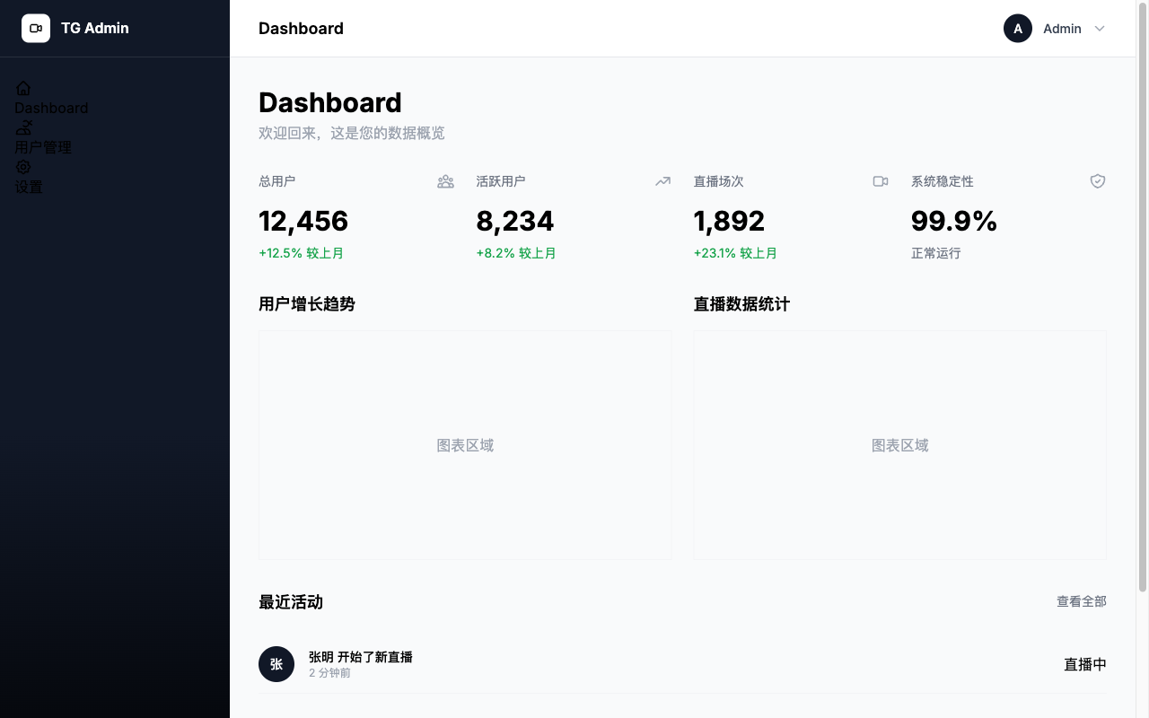Screen dimensions: 1149x718
Task: Open 设置 in the sidebar menu
Action: click(x=29, y=187)
